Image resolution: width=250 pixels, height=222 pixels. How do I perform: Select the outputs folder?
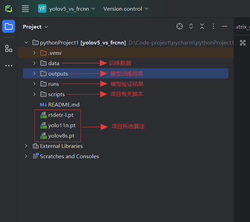pos(58,73)
